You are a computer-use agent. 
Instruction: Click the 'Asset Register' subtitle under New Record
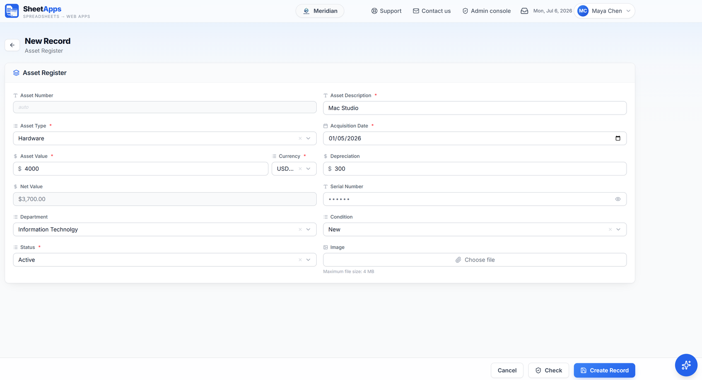tap(44, 51)
